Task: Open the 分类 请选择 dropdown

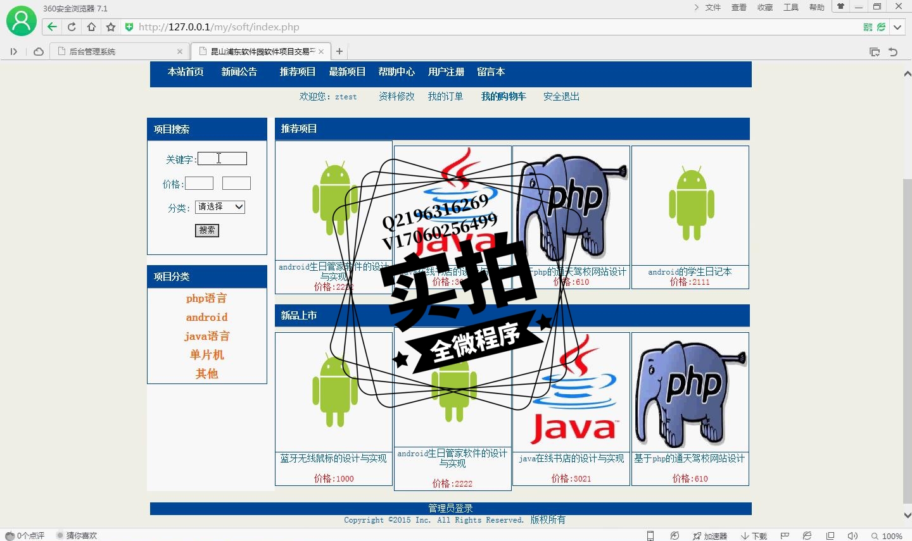Action: (220, 207)
